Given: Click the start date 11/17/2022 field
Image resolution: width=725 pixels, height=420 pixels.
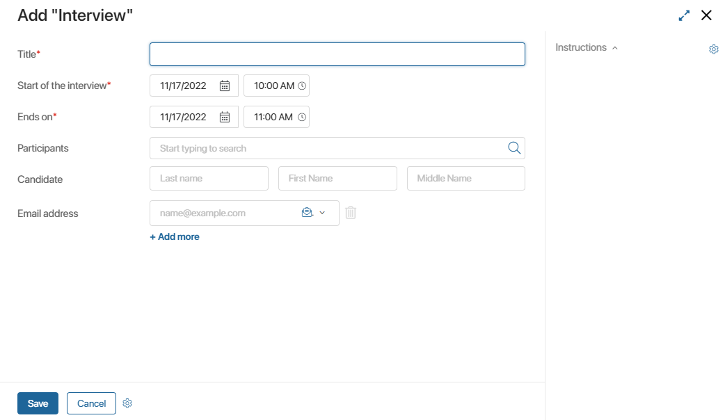Looking at the screenshot, I should pos(194,86).
